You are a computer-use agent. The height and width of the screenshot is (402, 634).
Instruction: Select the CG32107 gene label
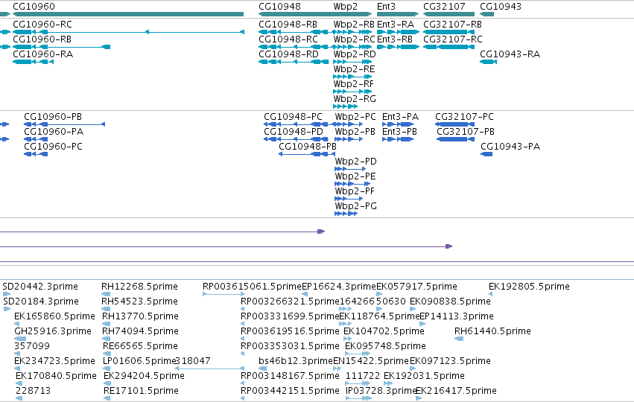click(x=444, y=7)
